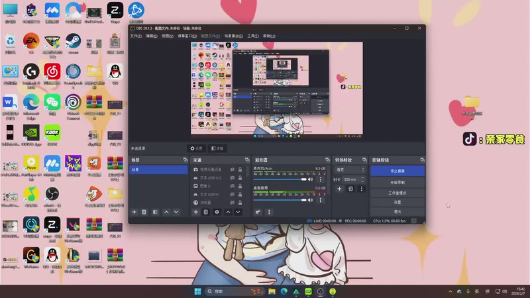Open scene filters icon in the 场景 panel toolbar
Viewport: 530px width, 298px height.
(x=155, y=212)
